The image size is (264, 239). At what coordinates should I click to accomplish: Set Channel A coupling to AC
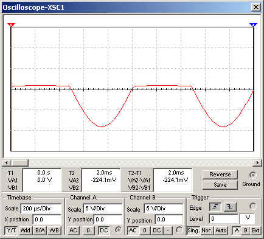point(73,230)
